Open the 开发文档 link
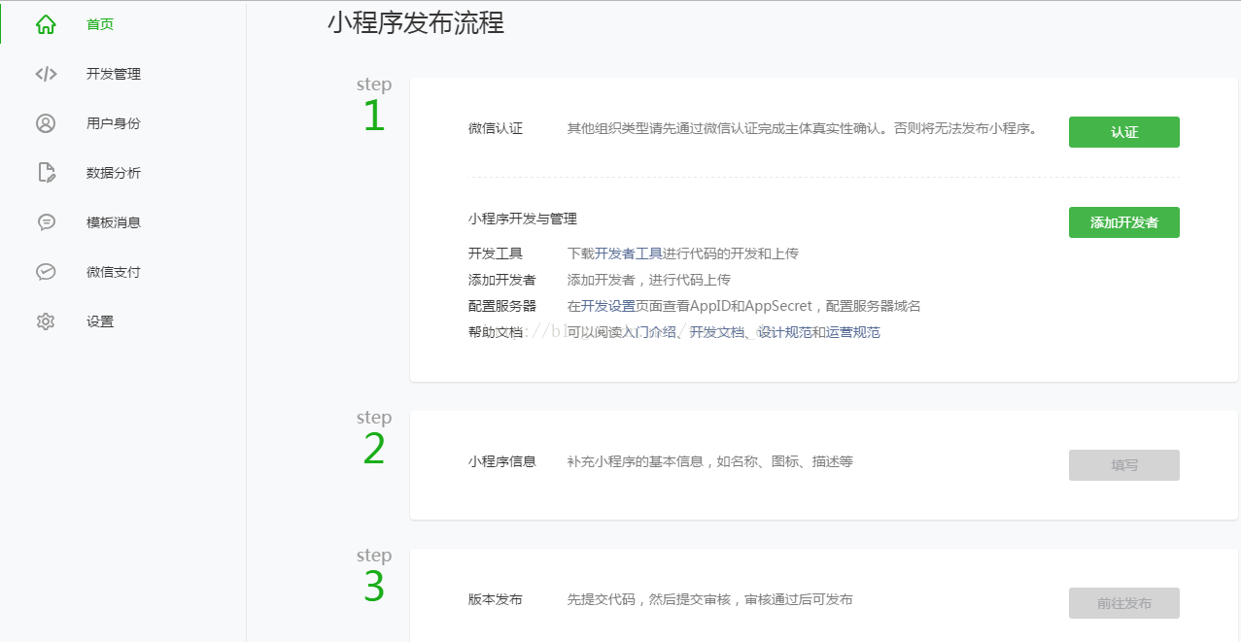 (717, 332)
